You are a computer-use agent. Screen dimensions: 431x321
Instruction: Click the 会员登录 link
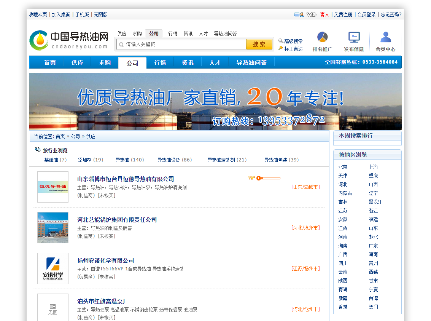366,14
